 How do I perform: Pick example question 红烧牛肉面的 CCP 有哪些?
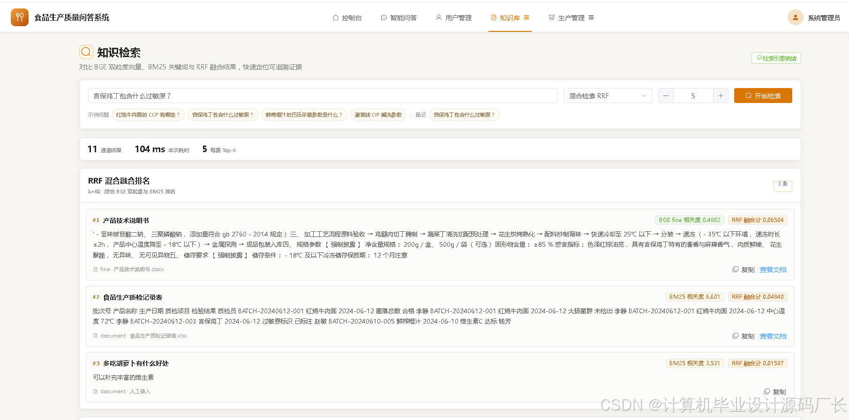pyautogui.click(x=148, y=115)
